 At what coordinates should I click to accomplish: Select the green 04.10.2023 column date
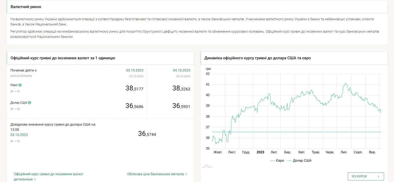click(182, 70)
